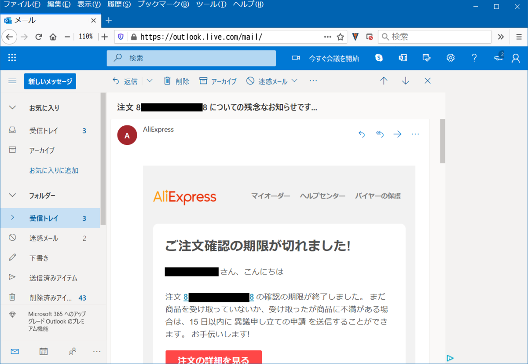The width and height of the screenshot is (528, 364).
Task: Switch to People module icon
Action: 72,351
